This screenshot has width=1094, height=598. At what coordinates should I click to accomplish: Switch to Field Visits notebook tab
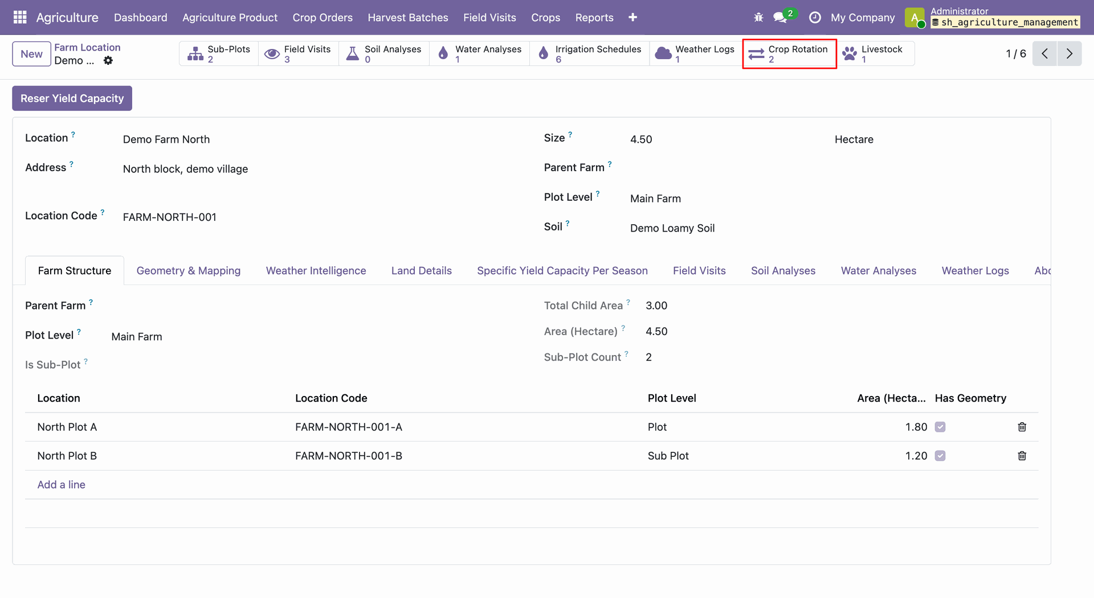click(699, 271)
